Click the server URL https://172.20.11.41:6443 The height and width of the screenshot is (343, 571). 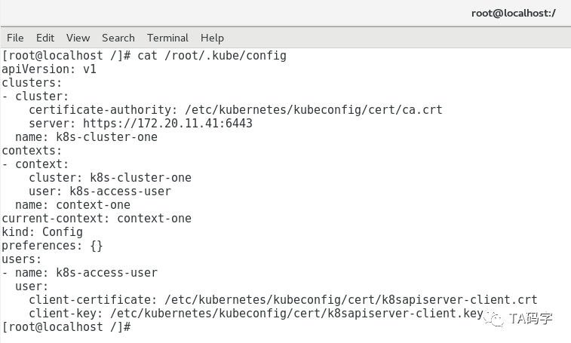click(x=167, y=124)
